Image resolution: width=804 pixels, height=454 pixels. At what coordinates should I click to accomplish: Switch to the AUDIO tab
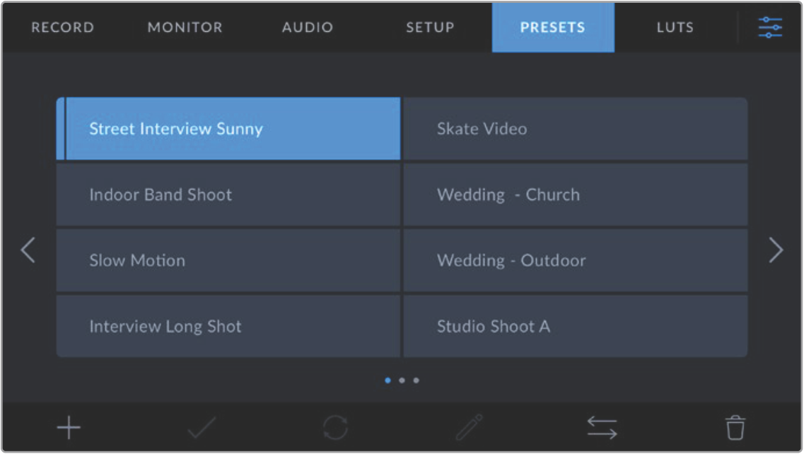point(308,28)
